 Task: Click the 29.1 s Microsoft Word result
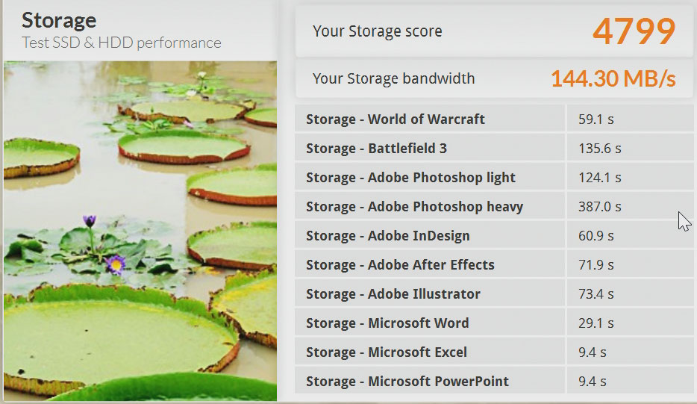(x=596, y=323)
